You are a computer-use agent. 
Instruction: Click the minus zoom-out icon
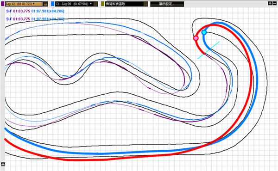coord(274,3)
